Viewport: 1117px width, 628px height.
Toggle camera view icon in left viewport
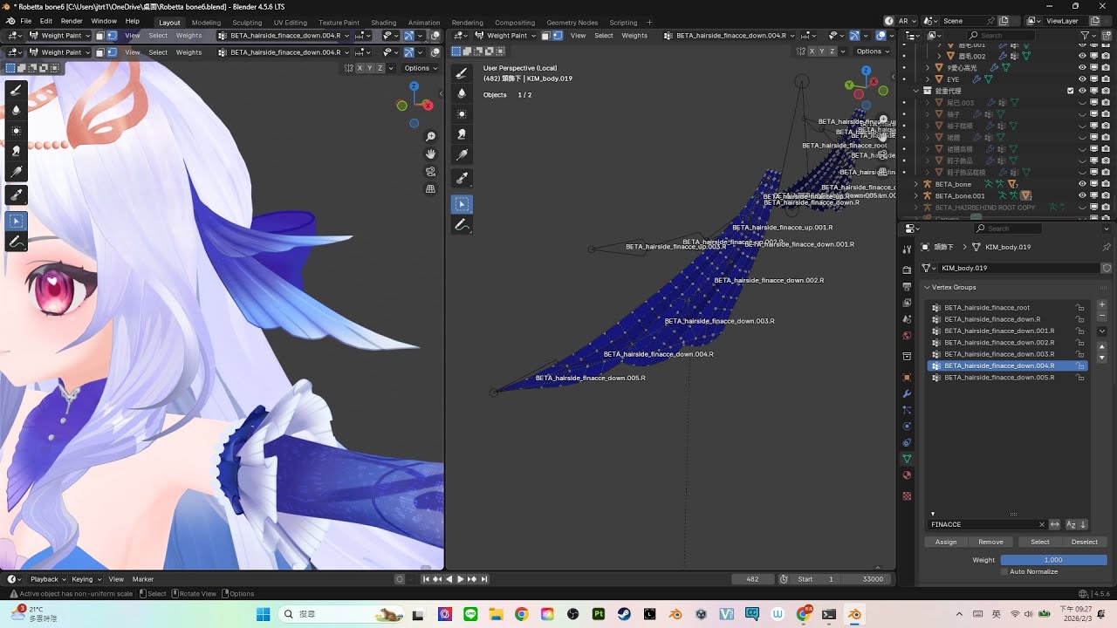tap(431, 172)
